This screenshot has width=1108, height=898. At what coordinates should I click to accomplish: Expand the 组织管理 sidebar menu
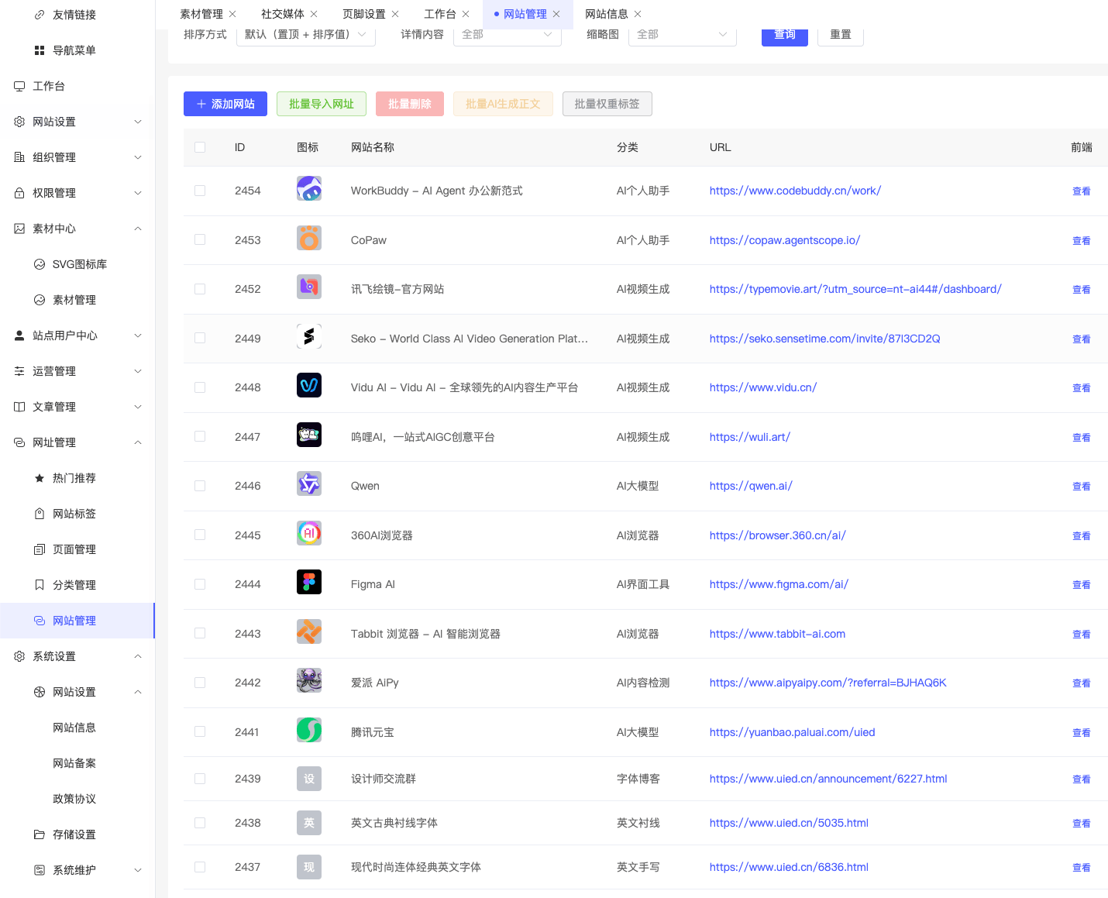[x=77, y=157]
